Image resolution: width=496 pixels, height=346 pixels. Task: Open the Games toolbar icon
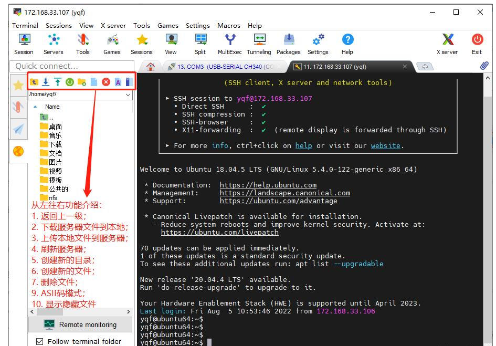pos(112,44)
